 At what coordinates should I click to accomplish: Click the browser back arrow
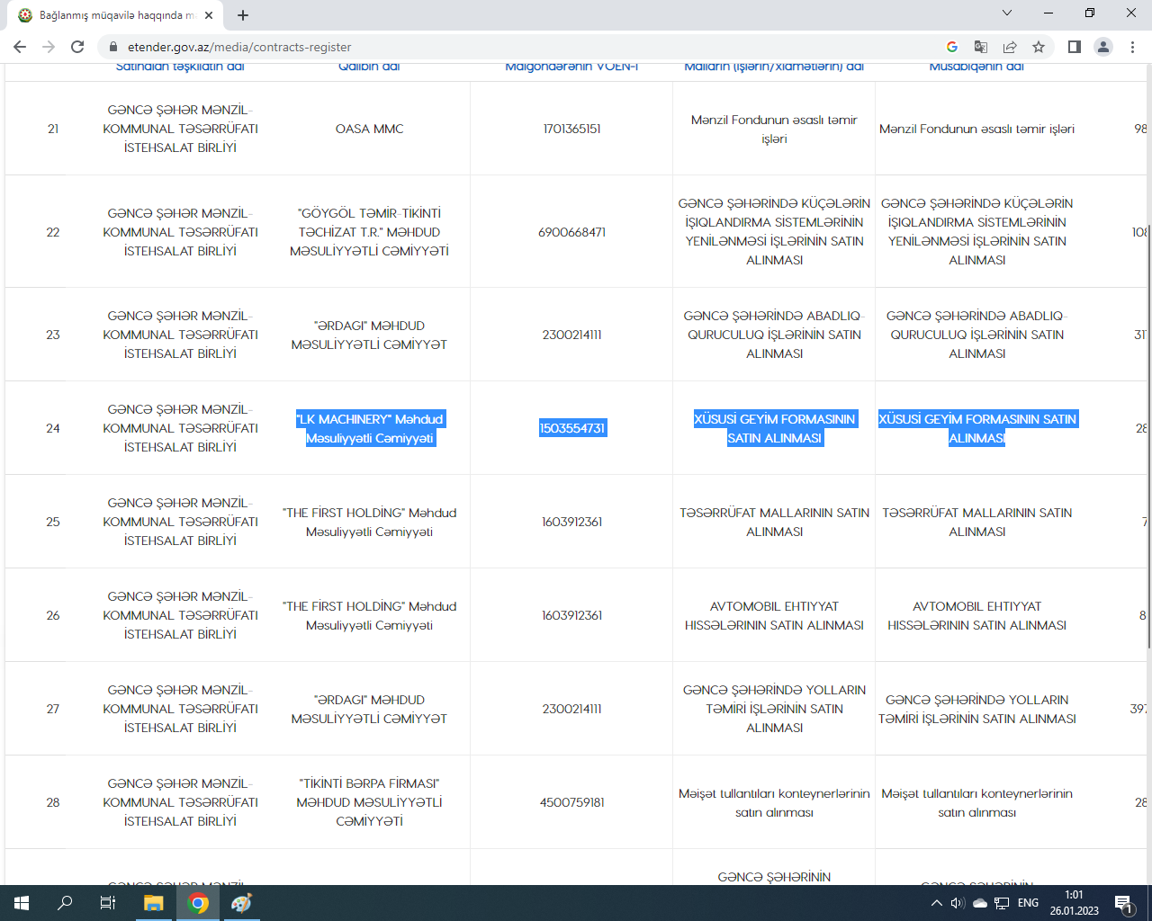click(20, 47)
